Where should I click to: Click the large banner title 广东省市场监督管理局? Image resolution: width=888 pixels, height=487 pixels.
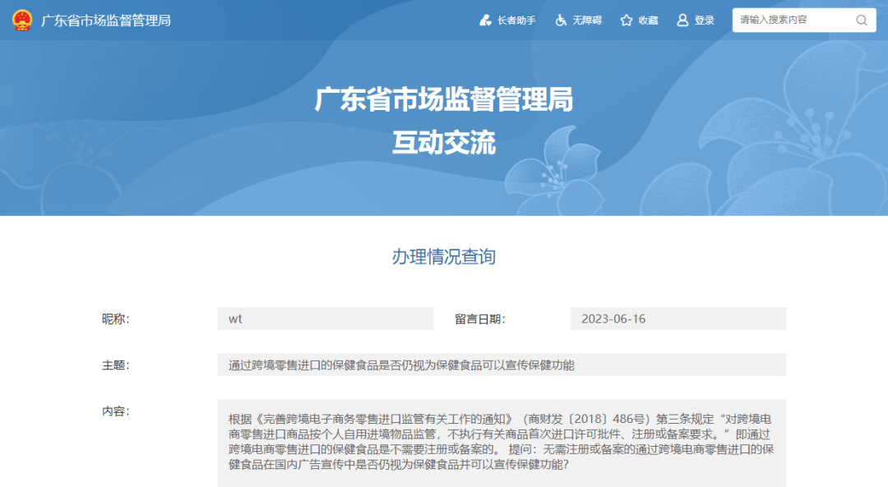click(444, 100)
